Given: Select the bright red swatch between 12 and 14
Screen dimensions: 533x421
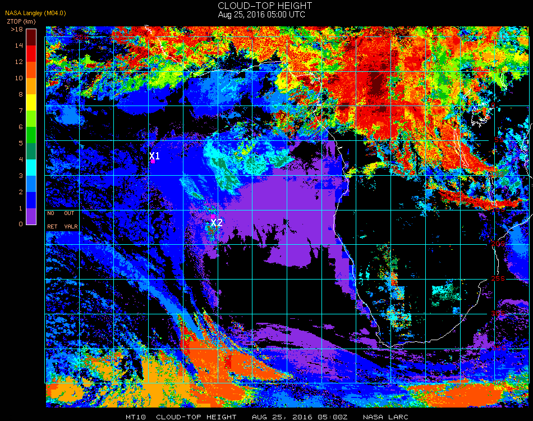Looking at the screenshot, I should coord(31,53).
